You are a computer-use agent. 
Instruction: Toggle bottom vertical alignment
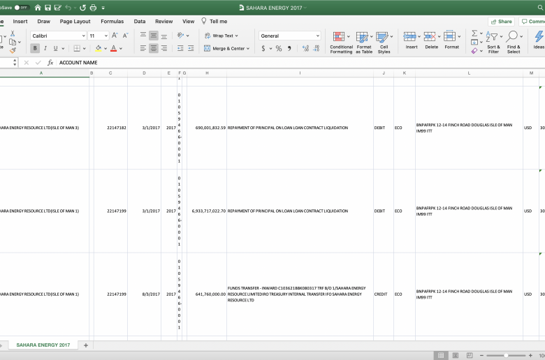[164, 36]
